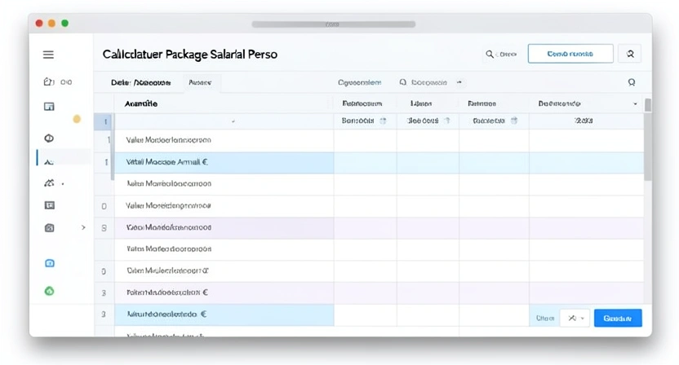Viewport: 679px width, 365px height.
Task: Open the small X dropdown beside the blue button
Action: tap(575, 318)
